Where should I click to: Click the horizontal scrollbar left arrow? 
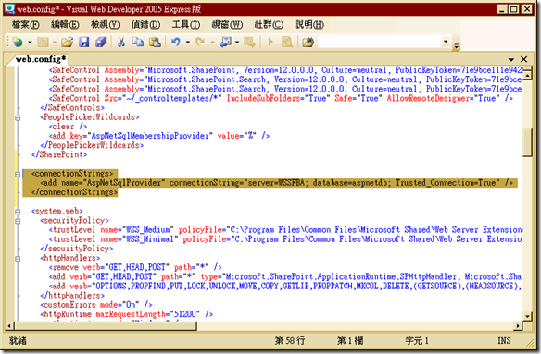tap(9, 325)
